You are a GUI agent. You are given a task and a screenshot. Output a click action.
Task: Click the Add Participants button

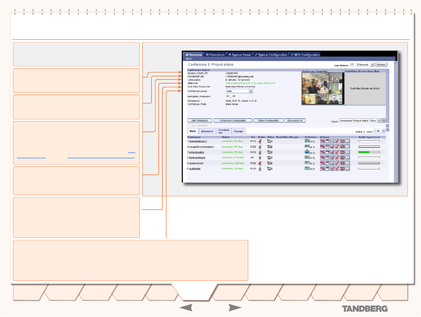pos(200,121)
